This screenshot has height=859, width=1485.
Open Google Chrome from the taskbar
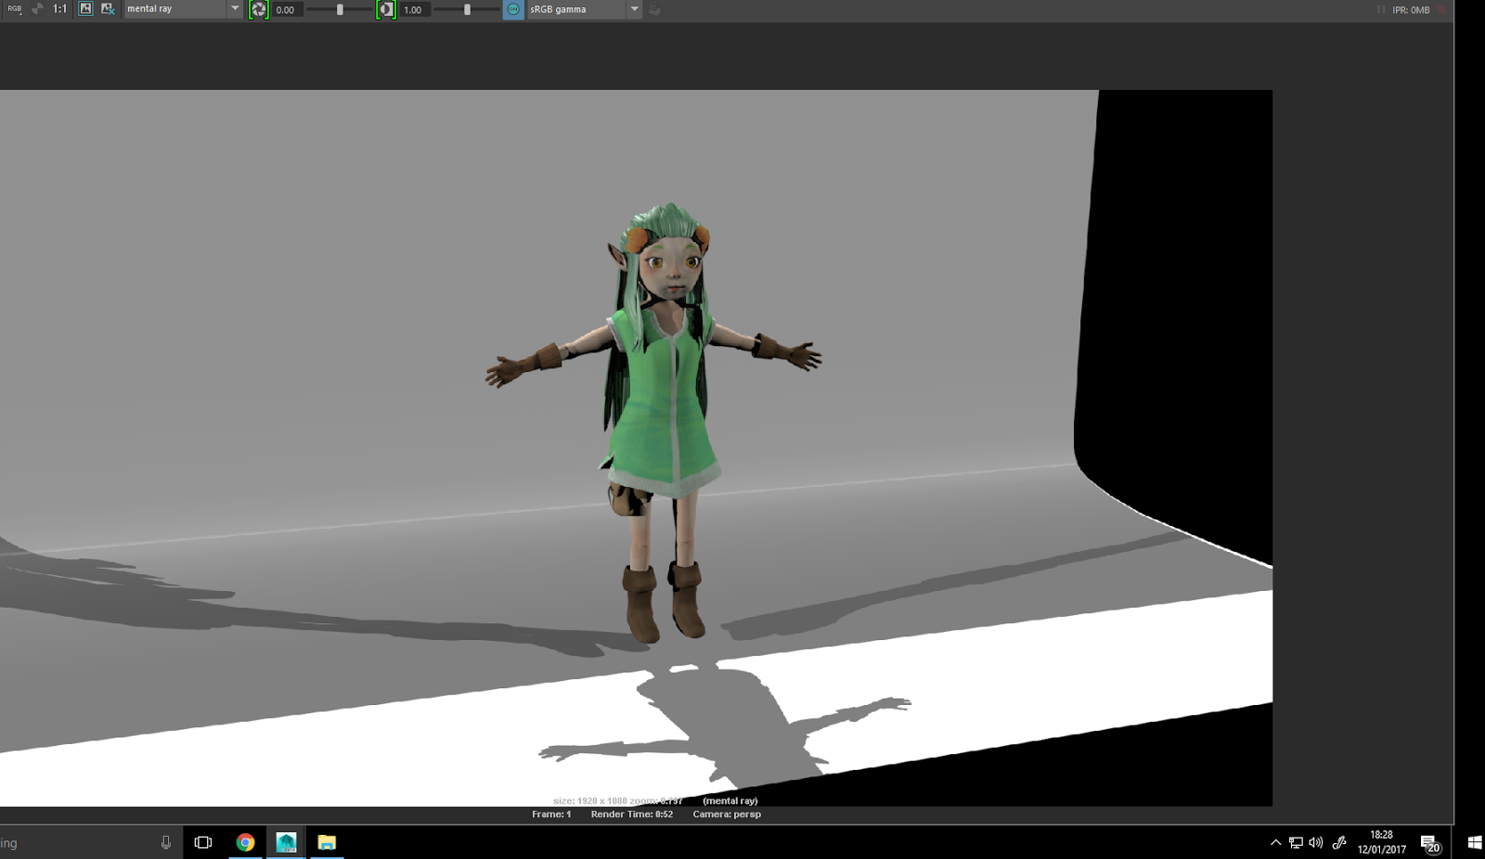click(x=245, y=842)
